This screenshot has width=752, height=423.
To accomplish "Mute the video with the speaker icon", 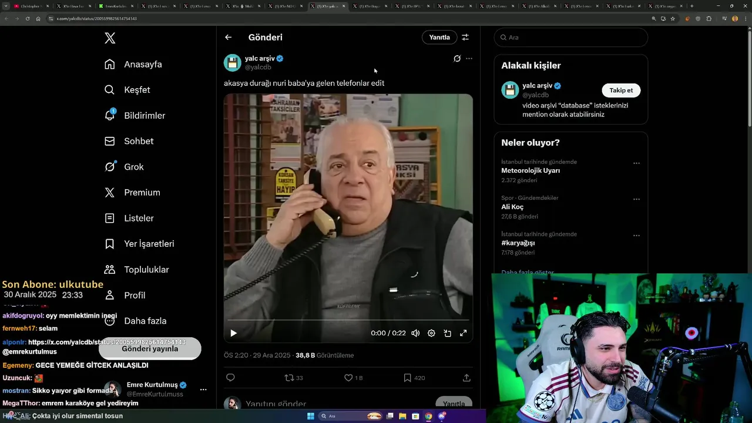I will pos(415,333).
